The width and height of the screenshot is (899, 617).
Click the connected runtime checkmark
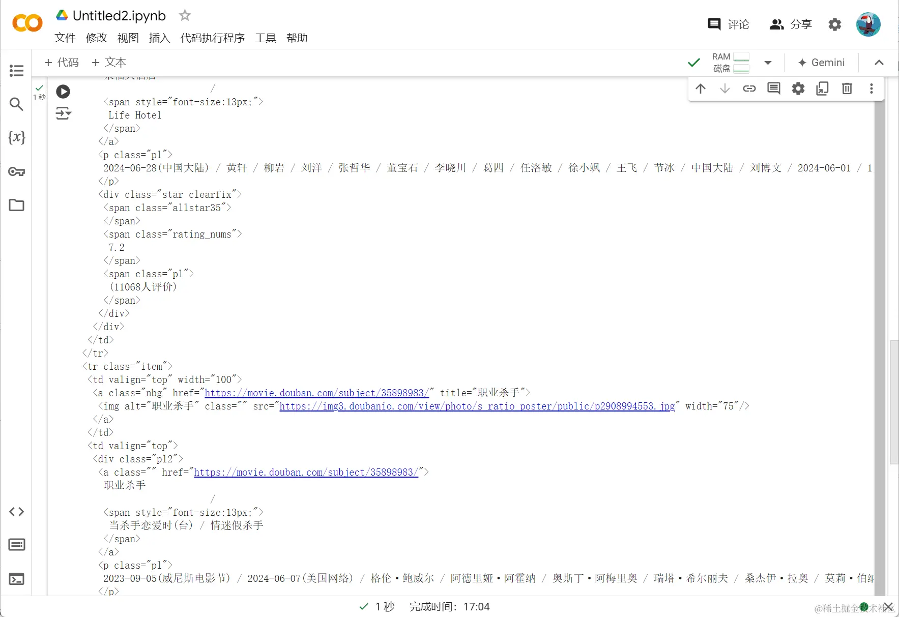(x=693, y=63)
